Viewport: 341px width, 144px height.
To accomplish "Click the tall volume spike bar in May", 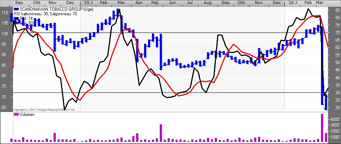I will 161,133.
